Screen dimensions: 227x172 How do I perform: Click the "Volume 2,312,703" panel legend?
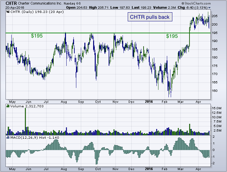pyautogui.click(x=27, y=106)
